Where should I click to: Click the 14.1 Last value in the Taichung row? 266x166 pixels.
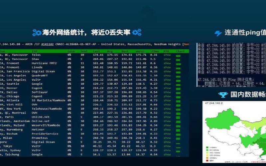(96, 154)
